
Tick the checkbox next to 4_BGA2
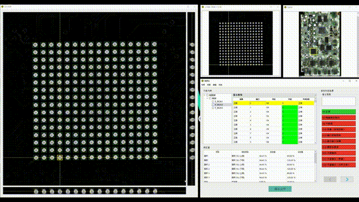(213, 104)
